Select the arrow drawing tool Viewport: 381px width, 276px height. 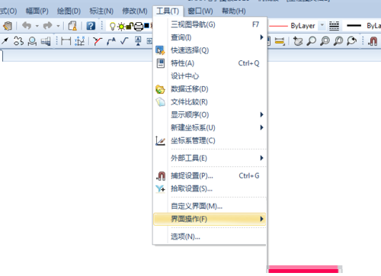coord(5,40)
